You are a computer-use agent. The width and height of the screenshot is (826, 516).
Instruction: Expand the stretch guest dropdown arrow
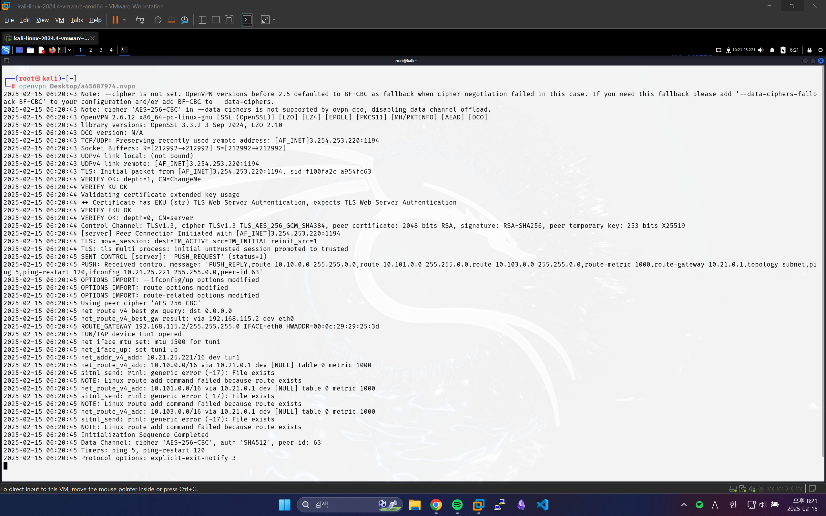pos(274,20)
